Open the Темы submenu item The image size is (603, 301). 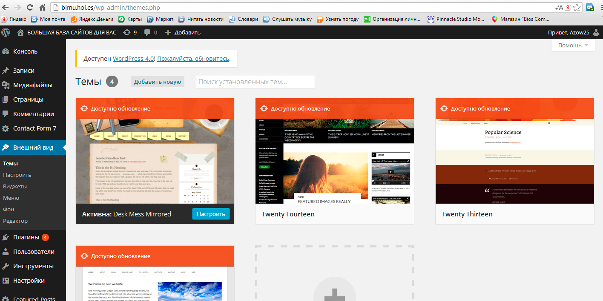pyautogui.click(x=10, y=163)
